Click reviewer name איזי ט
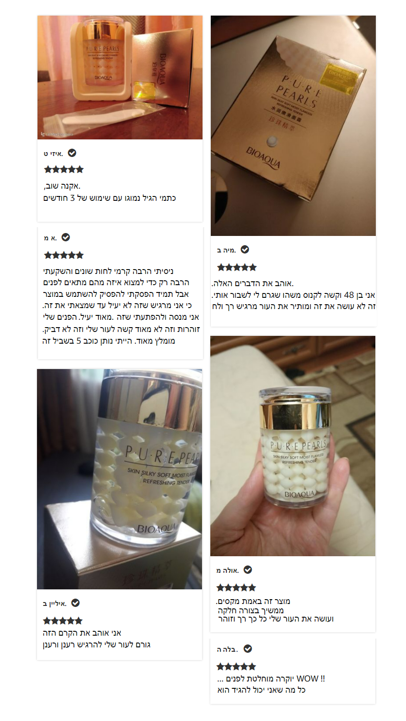 (x=53, y=154)
